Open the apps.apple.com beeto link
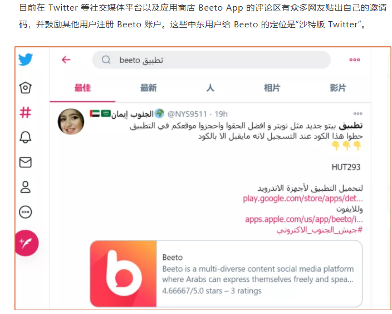392x314 pixels. coord(304,219)
